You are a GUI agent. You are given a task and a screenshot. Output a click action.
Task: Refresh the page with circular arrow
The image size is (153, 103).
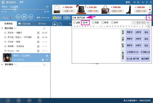click(x=60, y=24)
